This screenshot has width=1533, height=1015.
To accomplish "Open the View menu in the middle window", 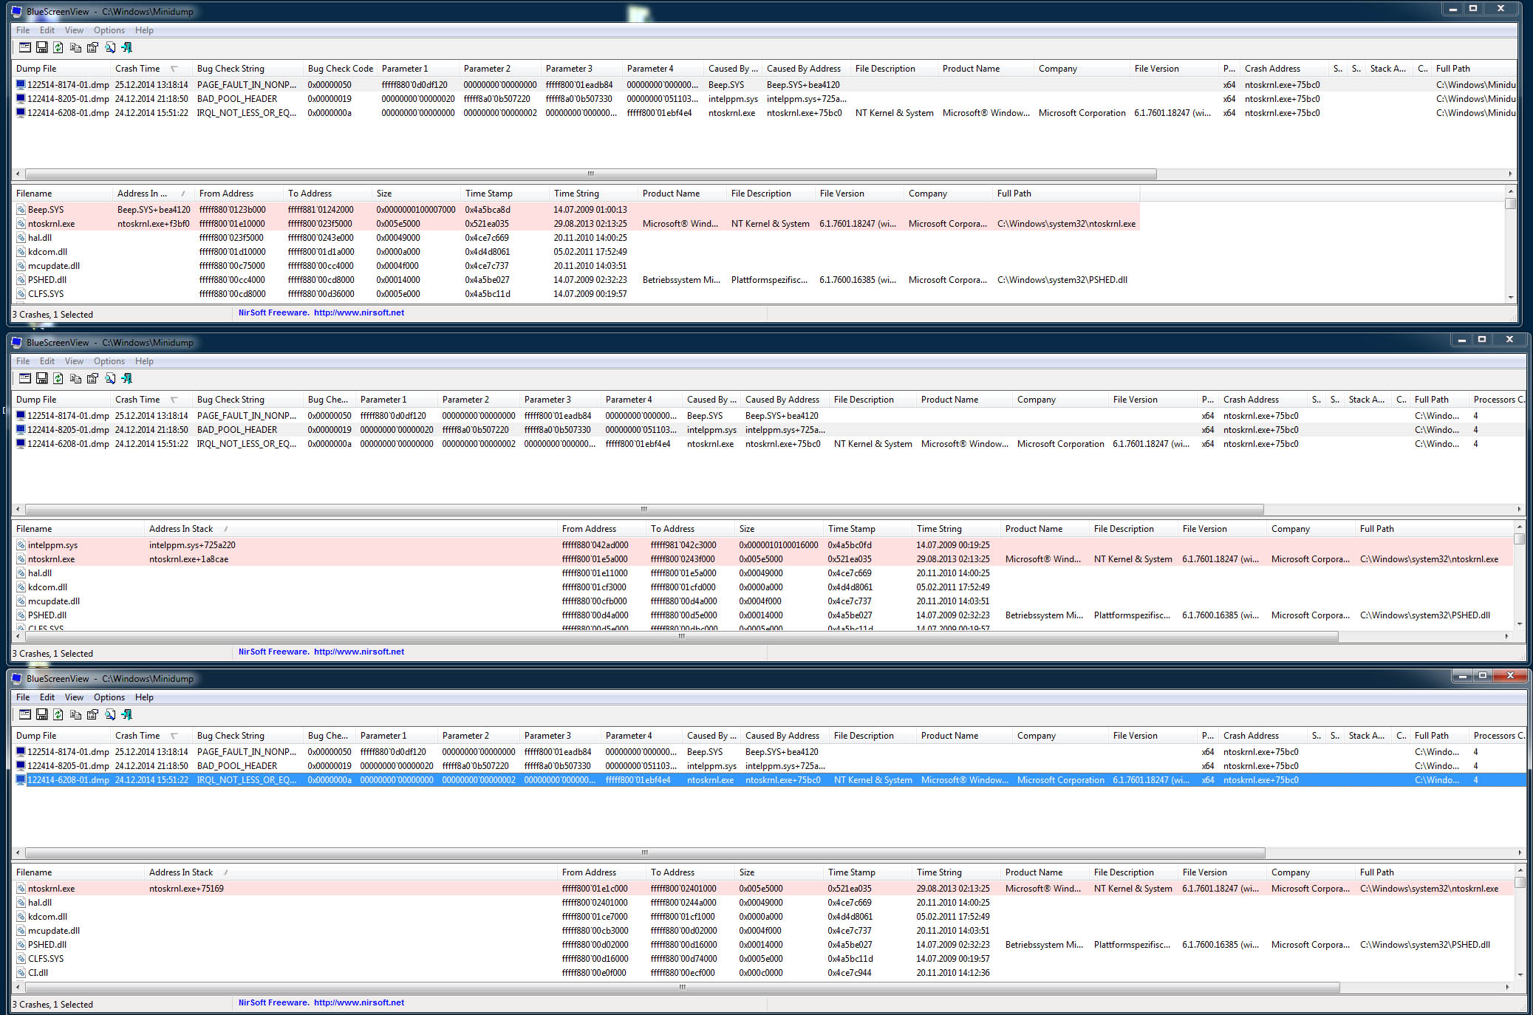I will tap(74, 361).
